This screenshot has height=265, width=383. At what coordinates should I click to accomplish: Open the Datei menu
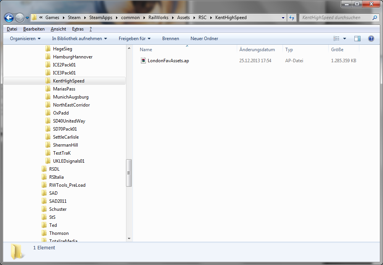coord(12,29)
